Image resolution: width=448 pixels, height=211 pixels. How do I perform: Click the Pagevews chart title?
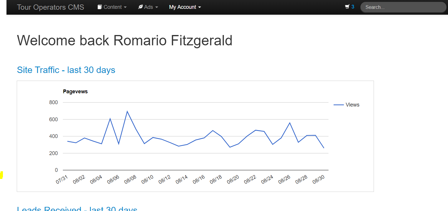(75, 92)
